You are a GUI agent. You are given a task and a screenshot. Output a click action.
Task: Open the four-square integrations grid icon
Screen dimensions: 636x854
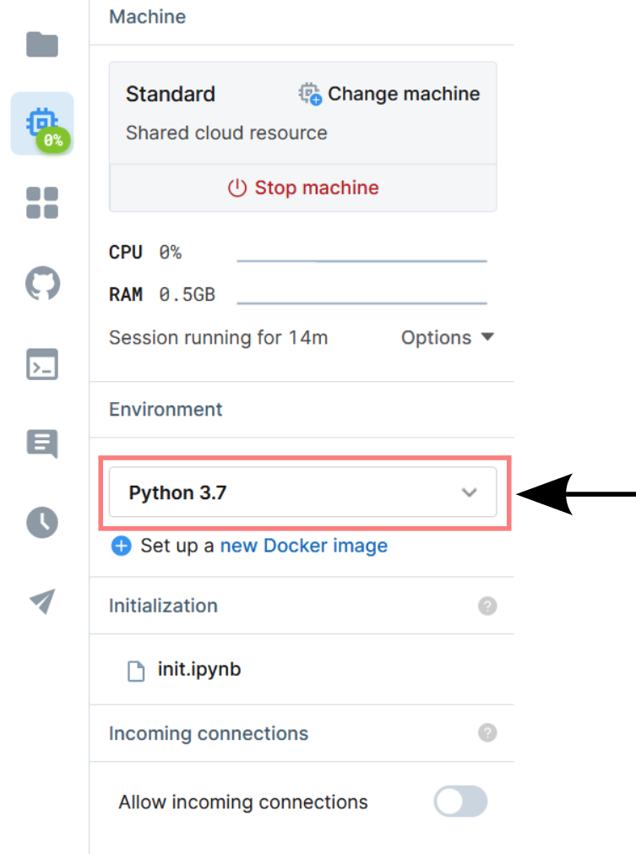42,204
